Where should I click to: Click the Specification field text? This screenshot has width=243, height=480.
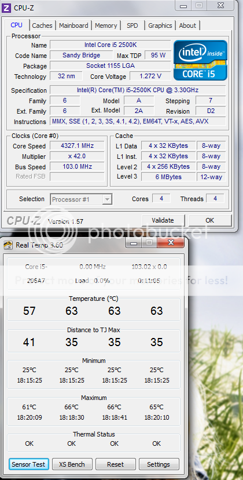138,90
